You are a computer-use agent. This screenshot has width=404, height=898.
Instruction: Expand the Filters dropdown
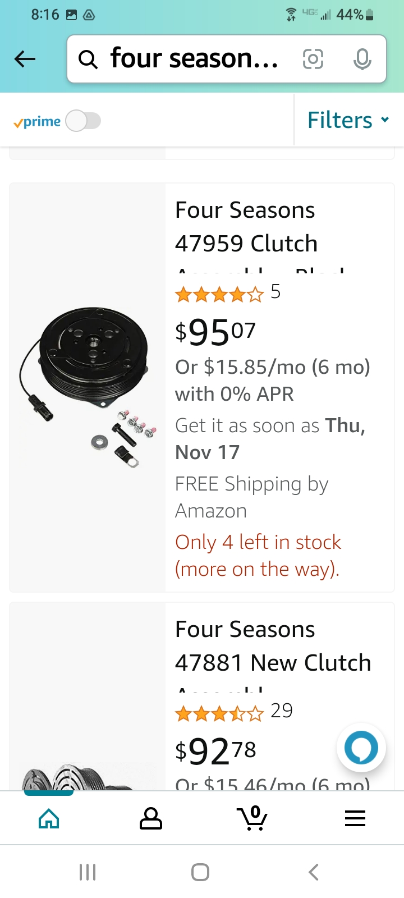[348, 120]
